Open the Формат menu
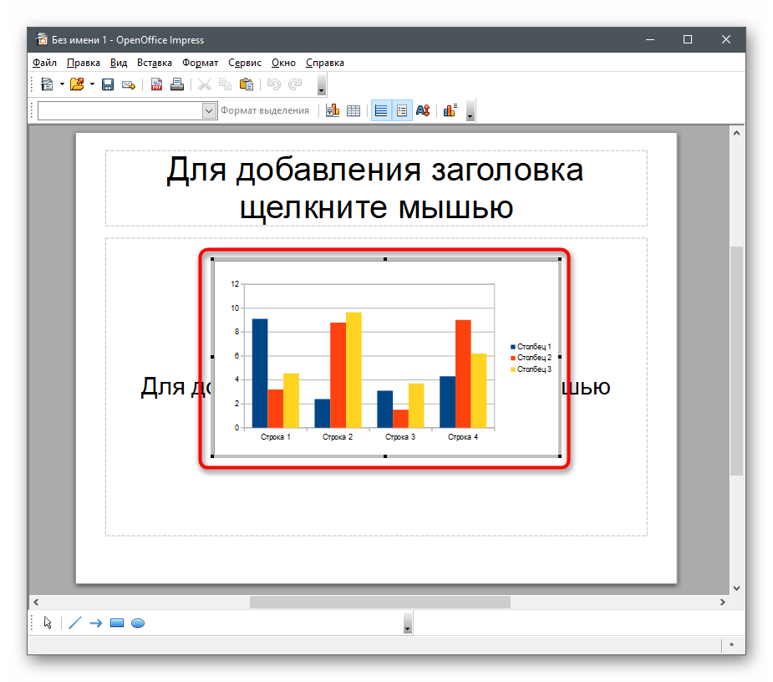773x682 pixels. pyautogui.click(x=200, y=63)
